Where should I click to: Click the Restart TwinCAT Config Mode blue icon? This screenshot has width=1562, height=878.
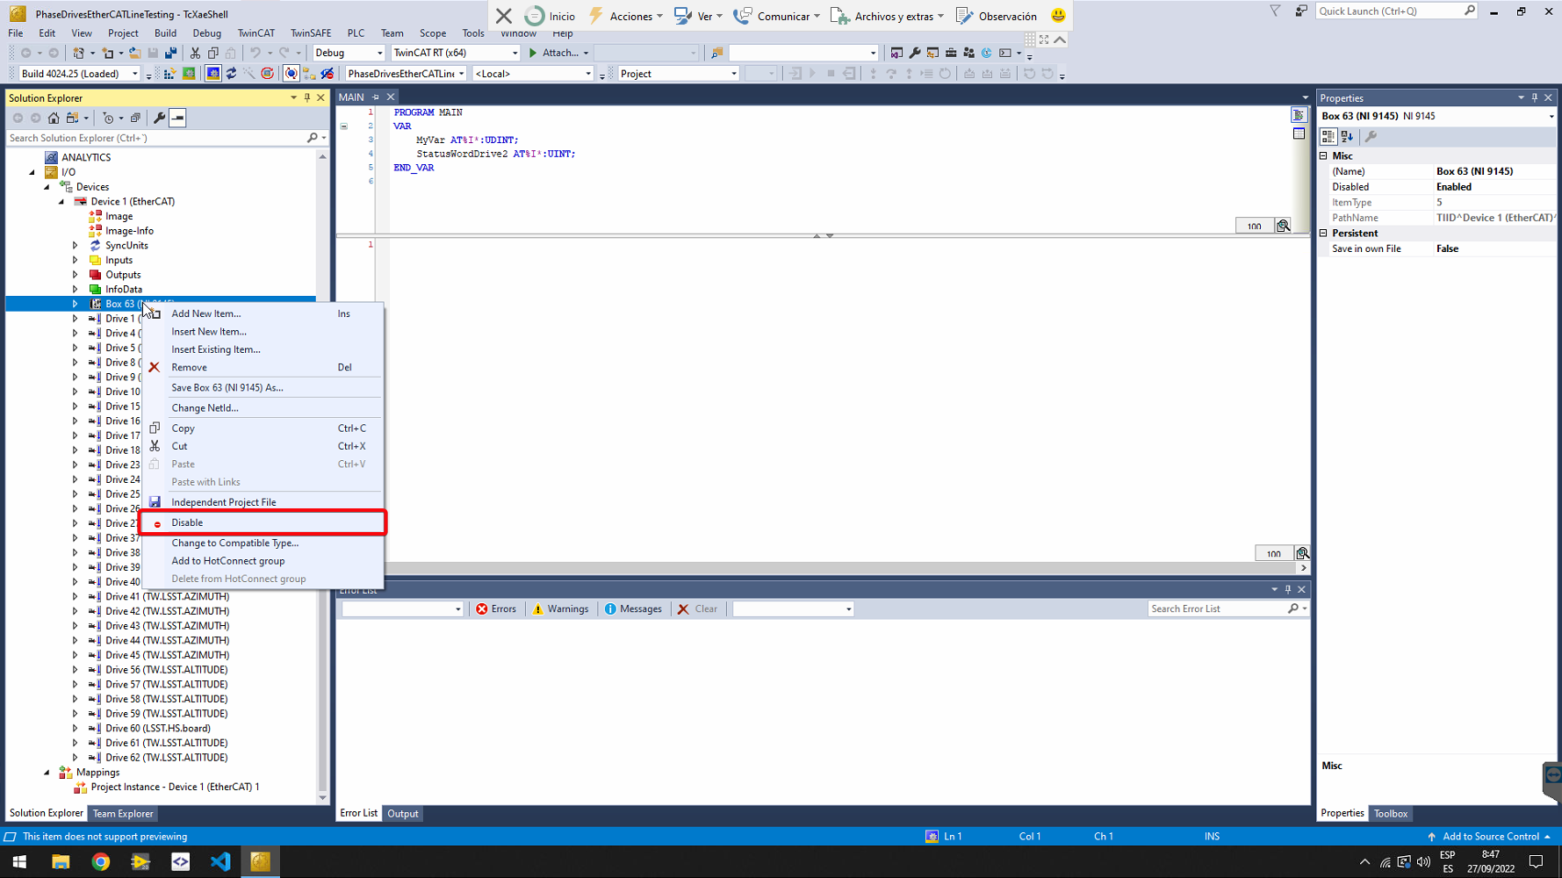[212, 74]
